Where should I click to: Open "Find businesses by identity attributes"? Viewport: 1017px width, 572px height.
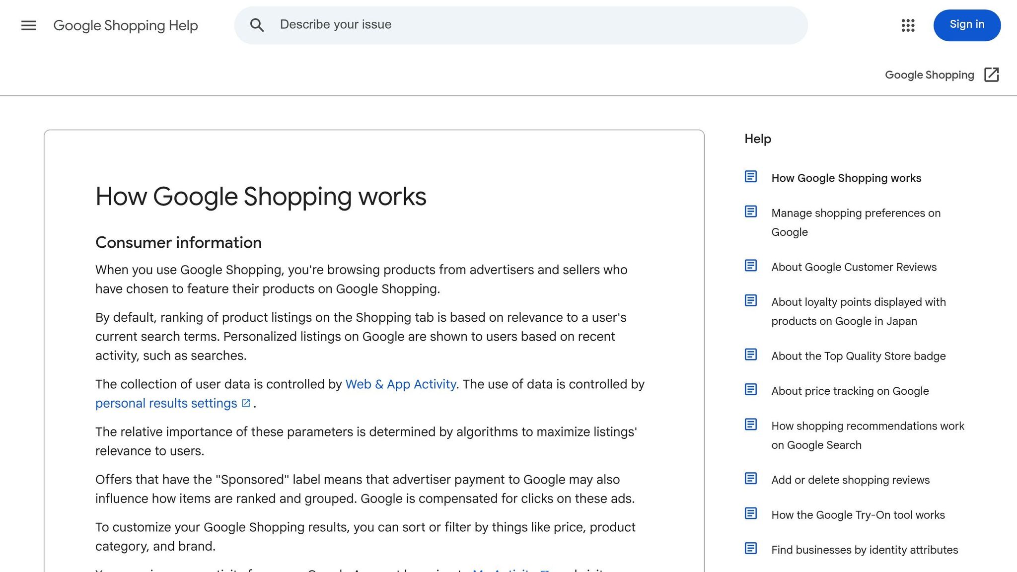pyautogui.click(x=864, y=550)
